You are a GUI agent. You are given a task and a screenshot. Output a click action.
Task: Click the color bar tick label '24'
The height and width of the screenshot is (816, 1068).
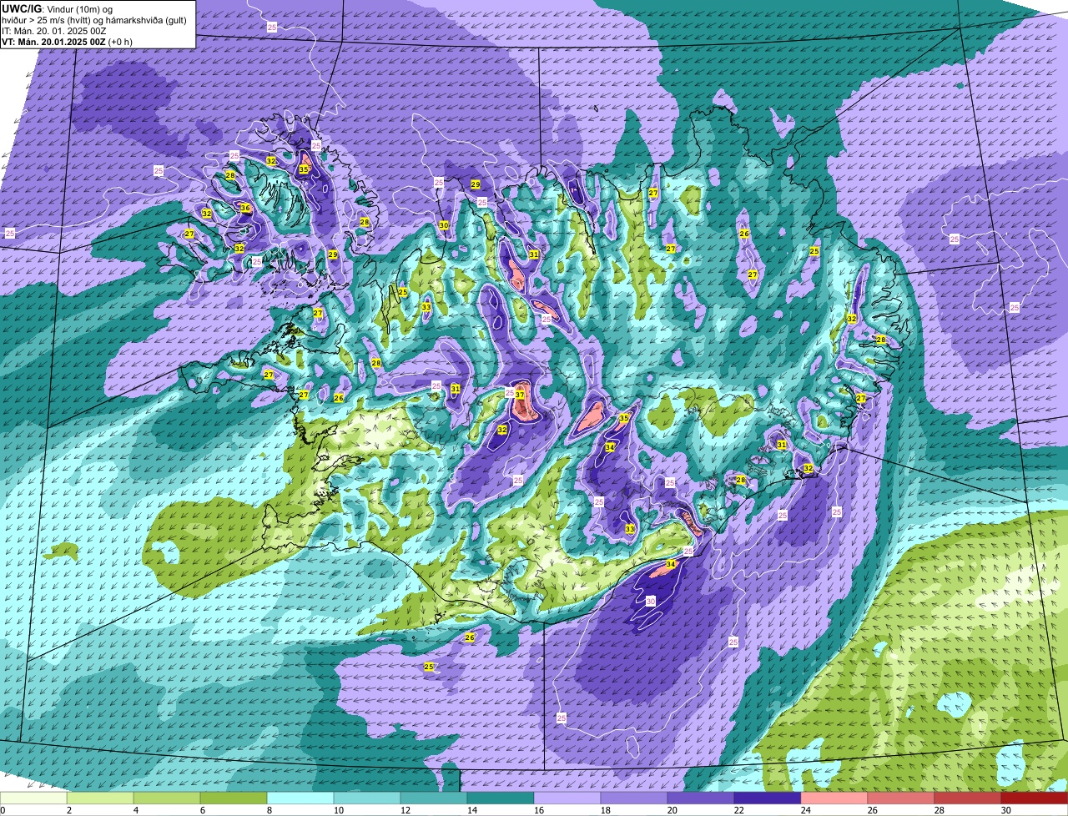805,810
